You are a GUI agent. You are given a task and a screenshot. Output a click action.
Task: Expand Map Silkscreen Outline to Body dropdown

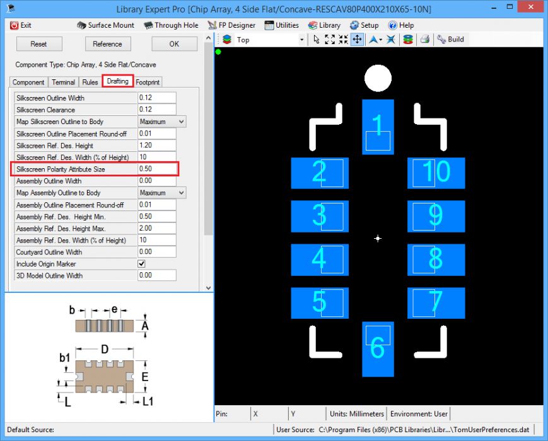(x=182, y=122)
